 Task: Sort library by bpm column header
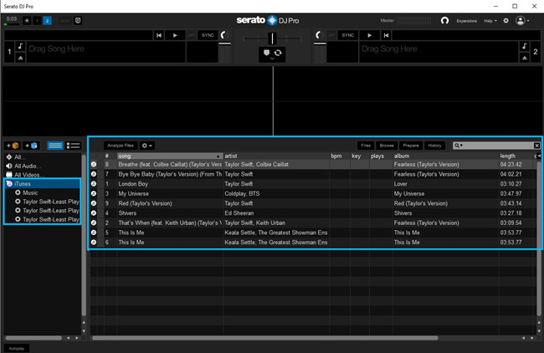pos(340,156)
